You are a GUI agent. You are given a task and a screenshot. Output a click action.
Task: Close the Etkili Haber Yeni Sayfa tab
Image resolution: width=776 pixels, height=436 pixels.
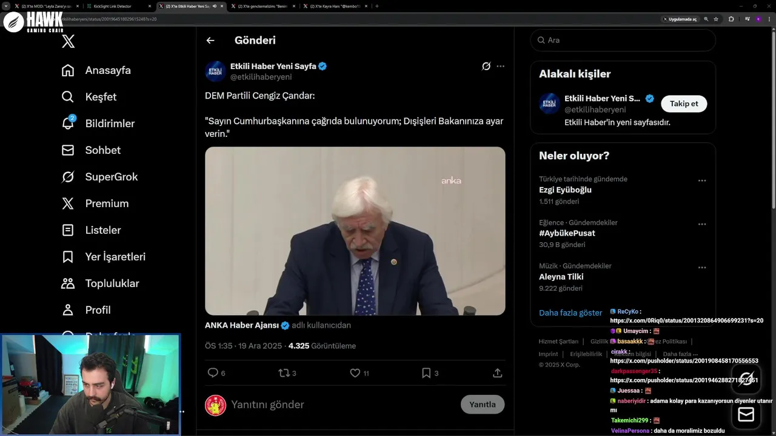click(x=222, y=6)
